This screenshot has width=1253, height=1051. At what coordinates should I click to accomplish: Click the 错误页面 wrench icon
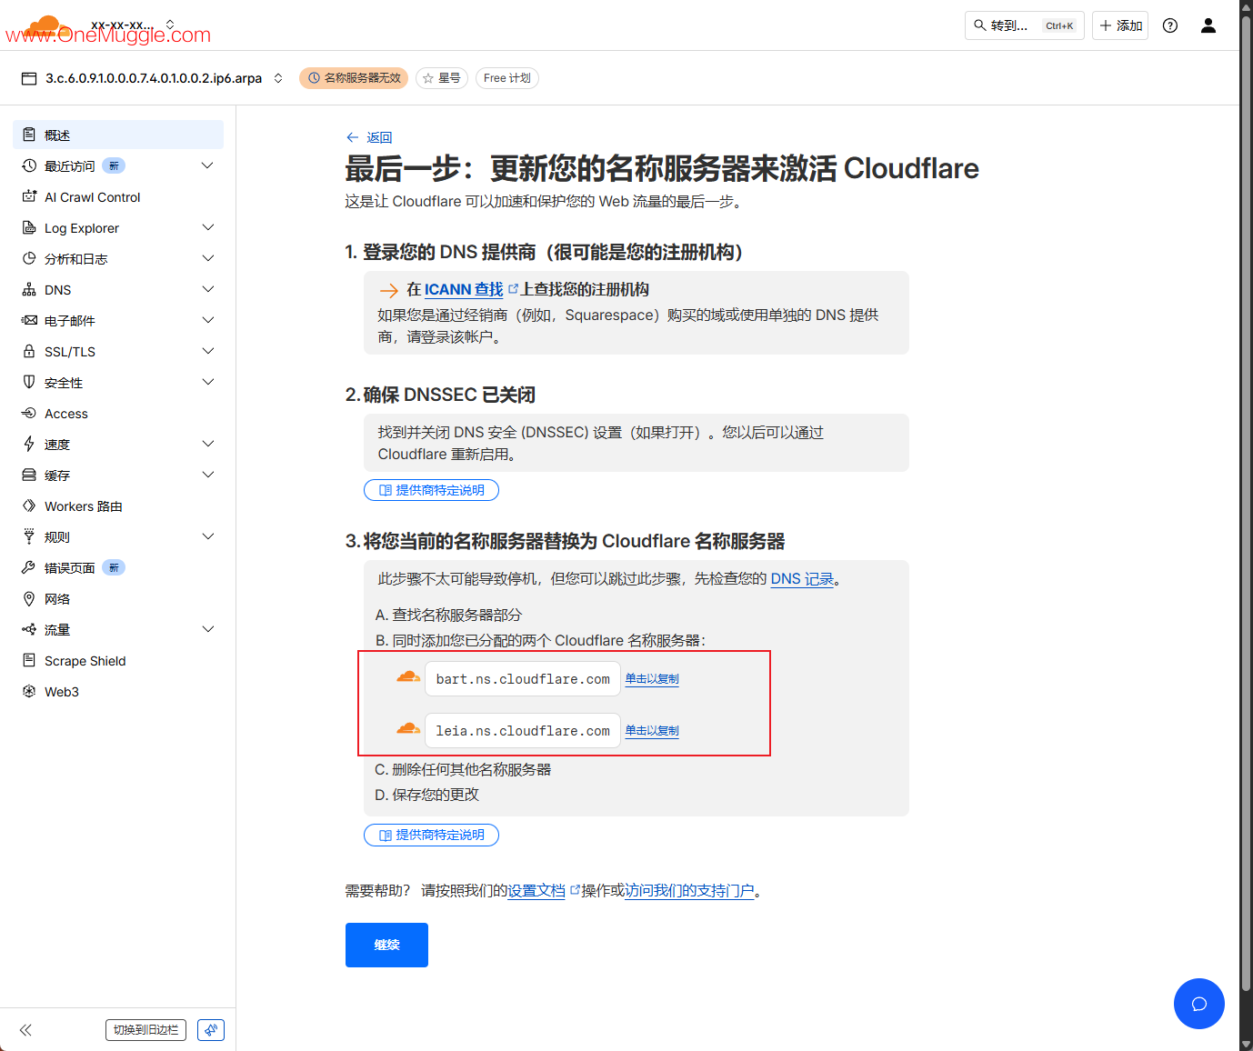(29, 567)
